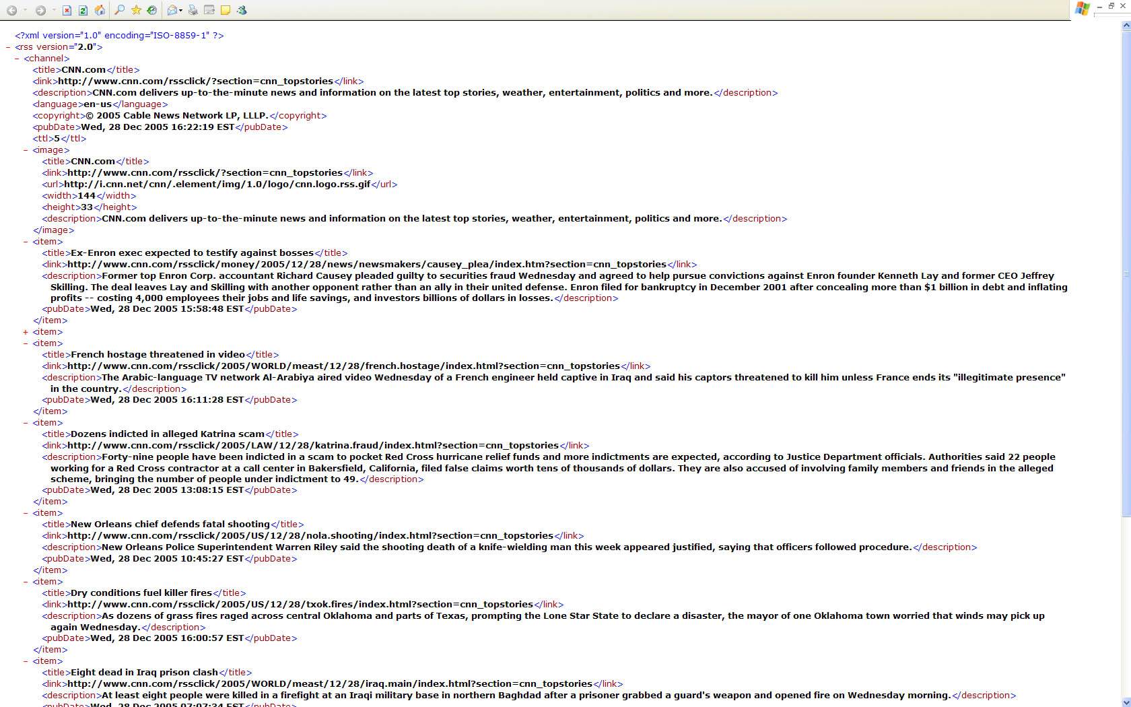Click title 'Dozens indicted in alleged Katrina scam'
Screen dimensions: 1131x707
(168, 434)
